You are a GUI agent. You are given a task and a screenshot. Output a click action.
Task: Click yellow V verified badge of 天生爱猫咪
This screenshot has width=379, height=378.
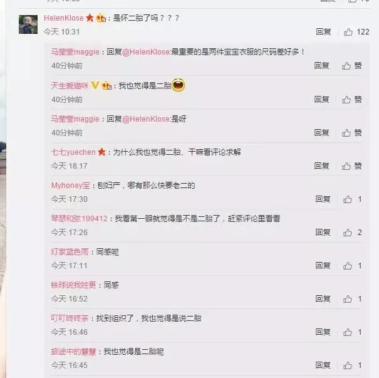pos(95,85)
